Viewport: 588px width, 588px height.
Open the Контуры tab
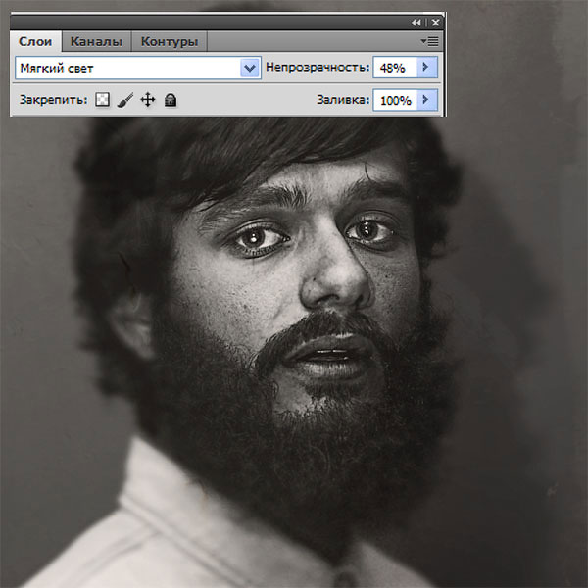click(170, 41)
